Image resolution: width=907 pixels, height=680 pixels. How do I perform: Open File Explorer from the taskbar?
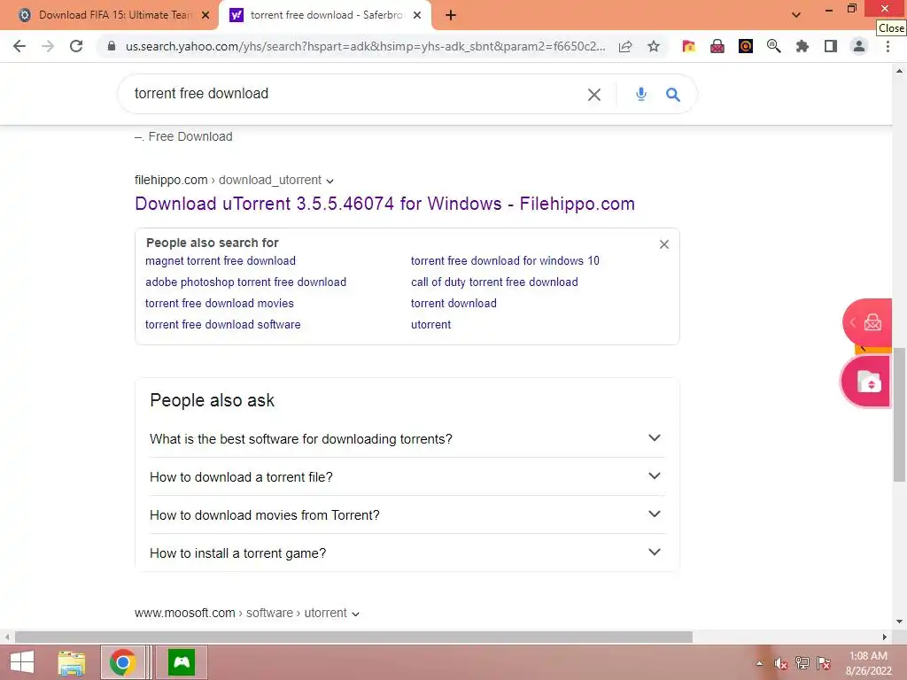71,662
